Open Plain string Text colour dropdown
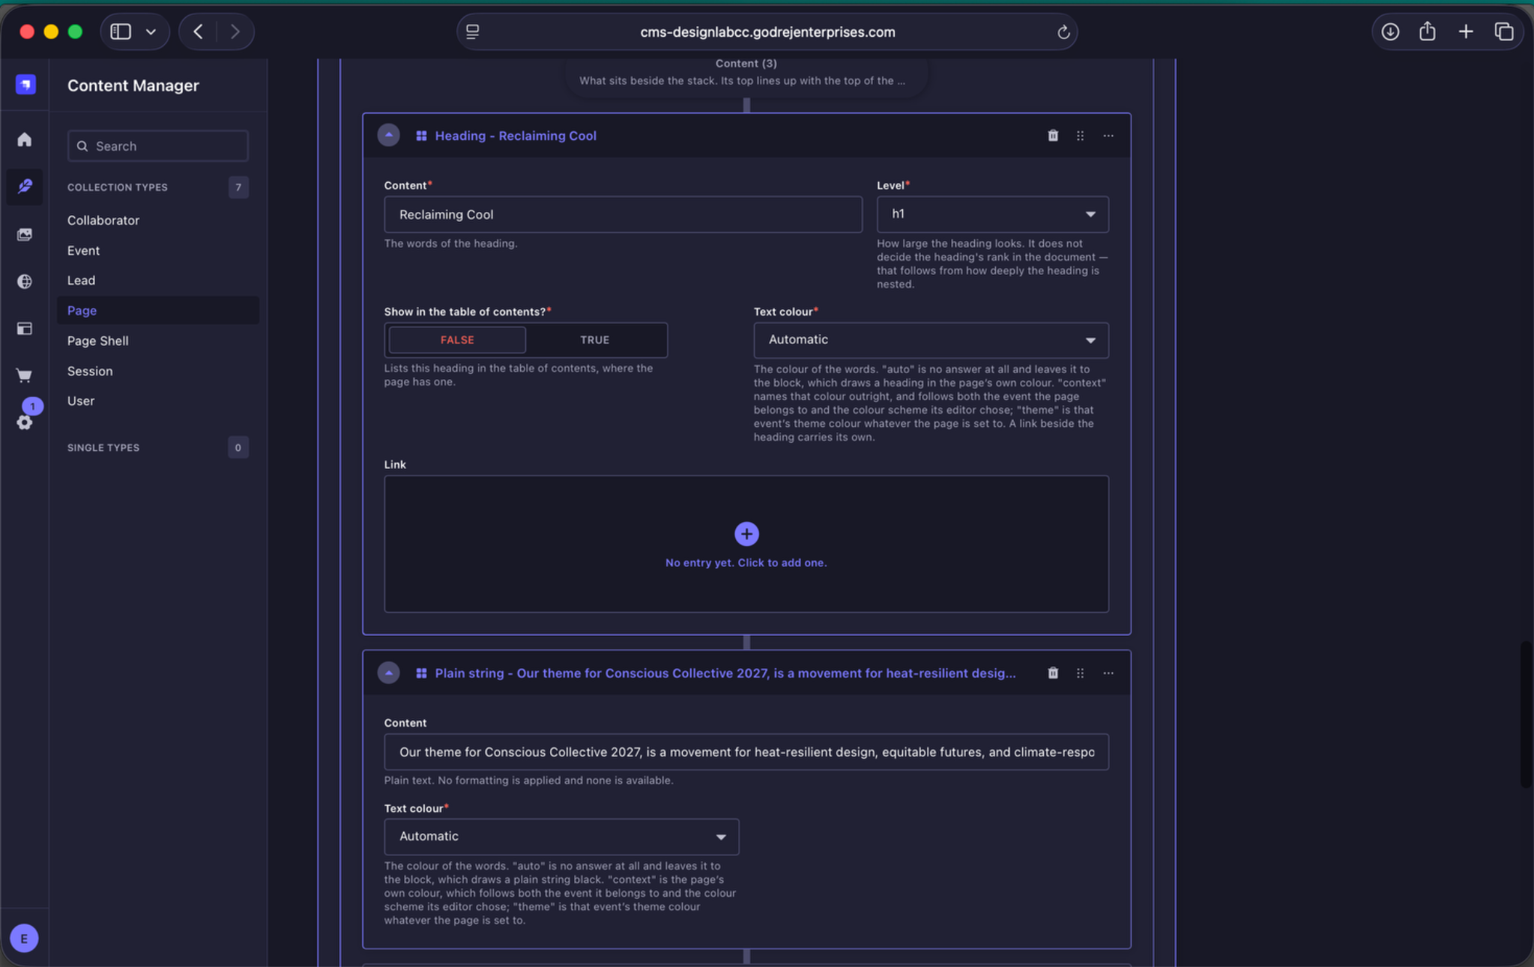 tap(561, 837)
